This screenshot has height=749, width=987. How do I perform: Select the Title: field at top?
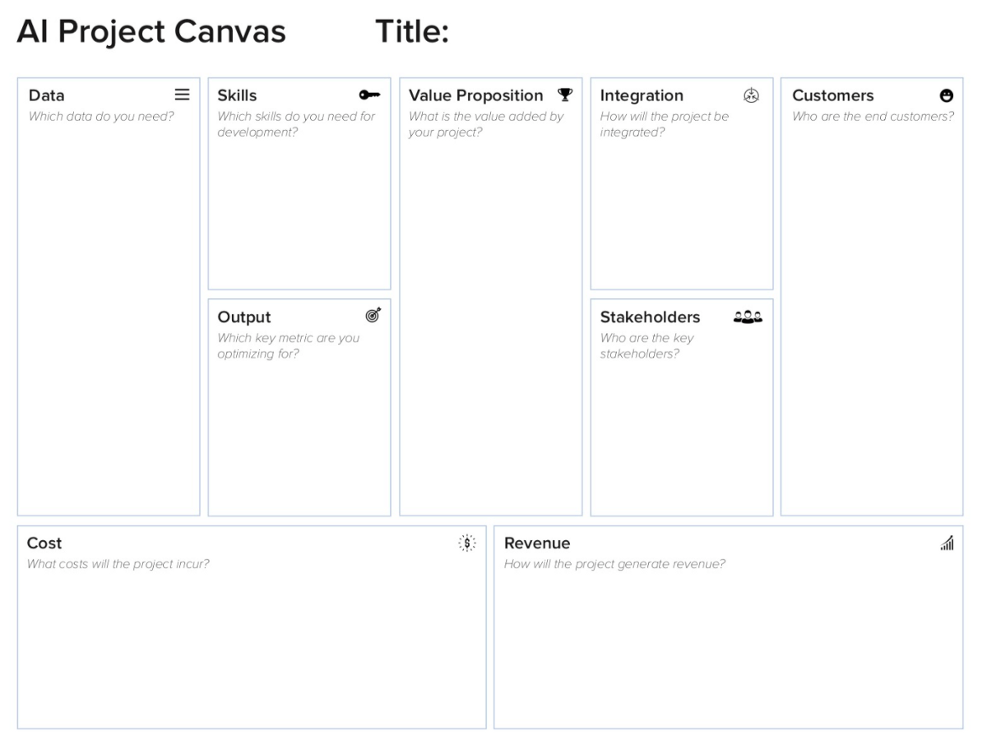[412, 32]
